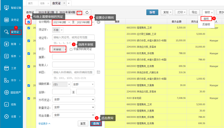Choose 反审核 from the dropdown menu
This screenshot has width=224, height=128.
[x=206, y=24]
